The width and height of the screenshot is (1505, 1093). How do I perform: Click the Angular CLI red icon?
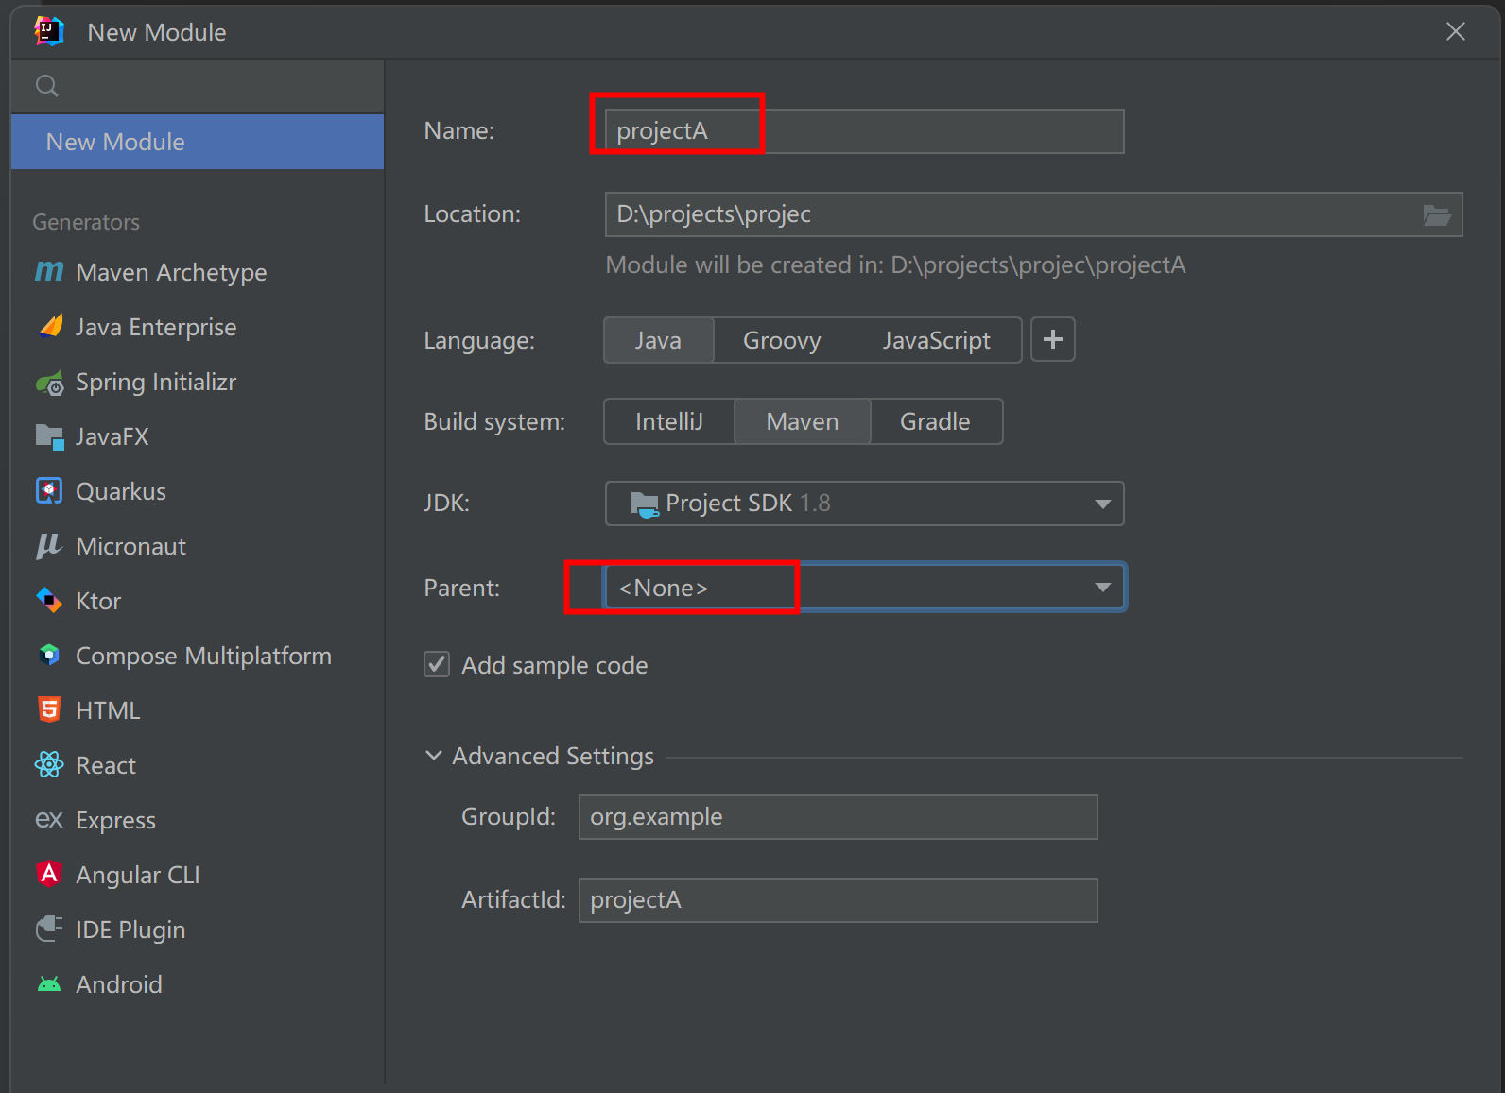point(49,874)
